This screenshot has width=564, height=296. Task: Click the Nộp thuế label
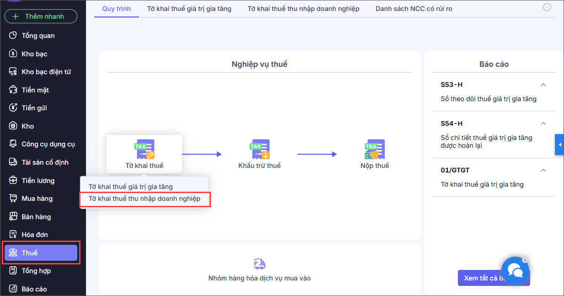(x=375, y=166)
